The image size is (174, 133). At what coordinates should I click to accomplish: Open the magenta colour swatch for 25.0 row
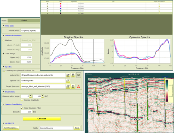pyautogui.click(x=61, y=6)
